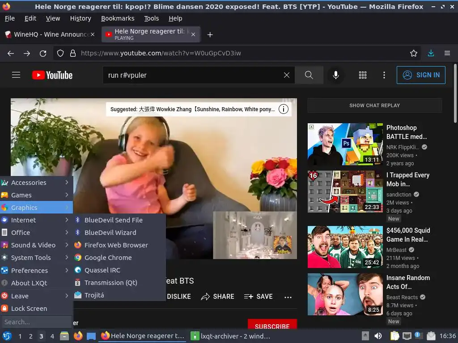Open YouTube settings three-dot menu

384,75
